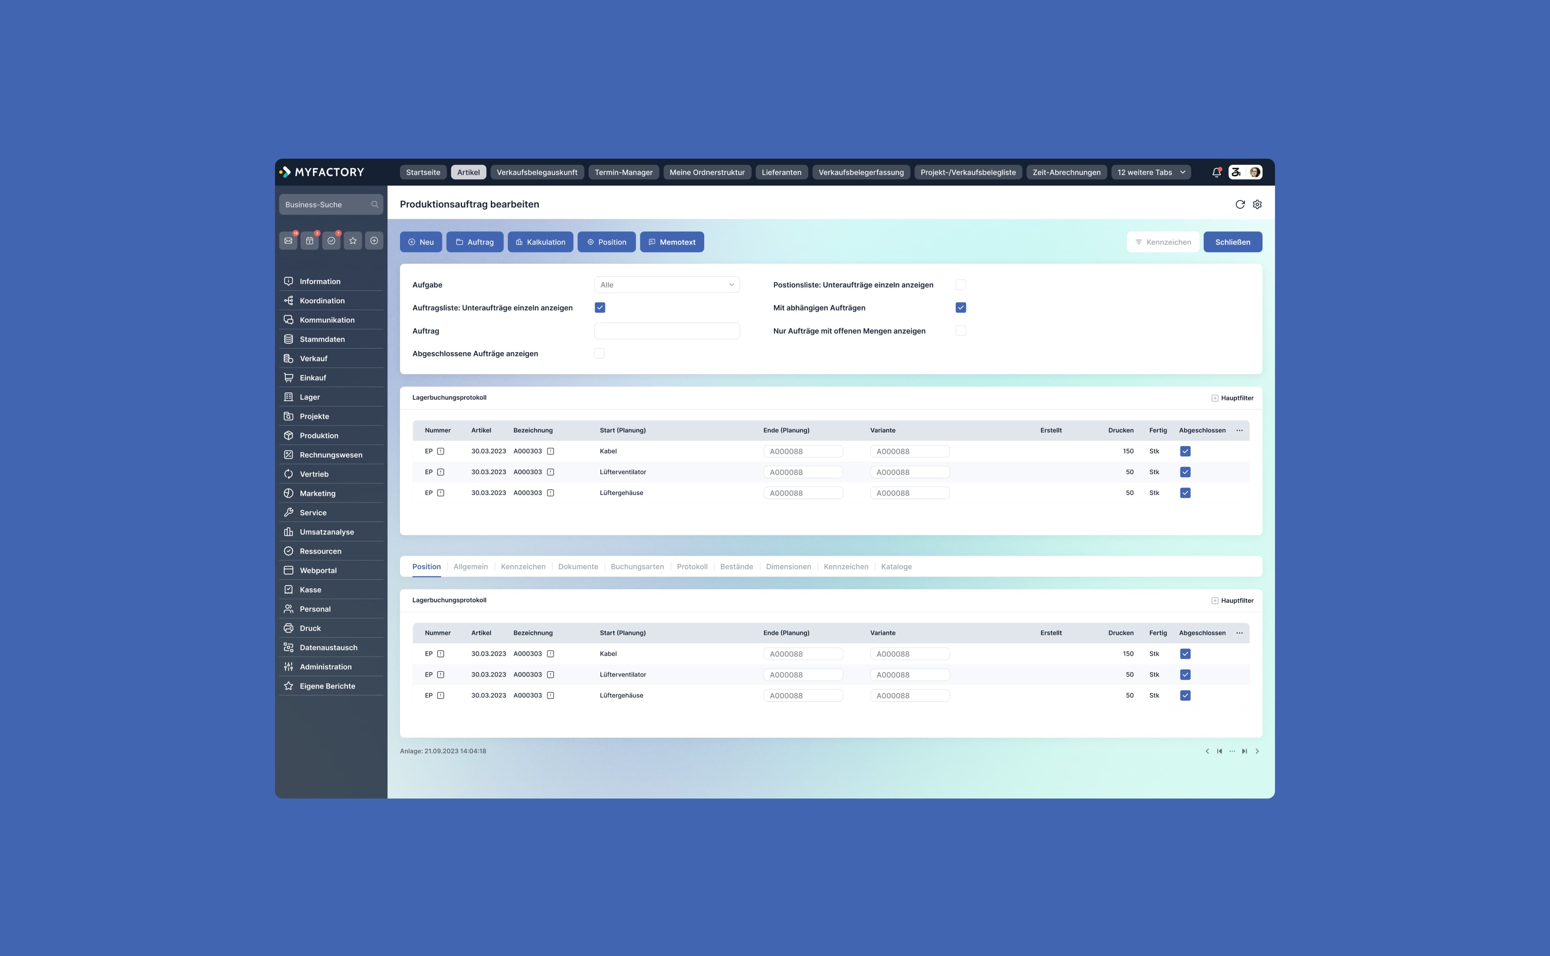Focus the Auftrag text input field
Viewport: 1550px width, 956px height.
pyautogui.click(x=667, y=331)
